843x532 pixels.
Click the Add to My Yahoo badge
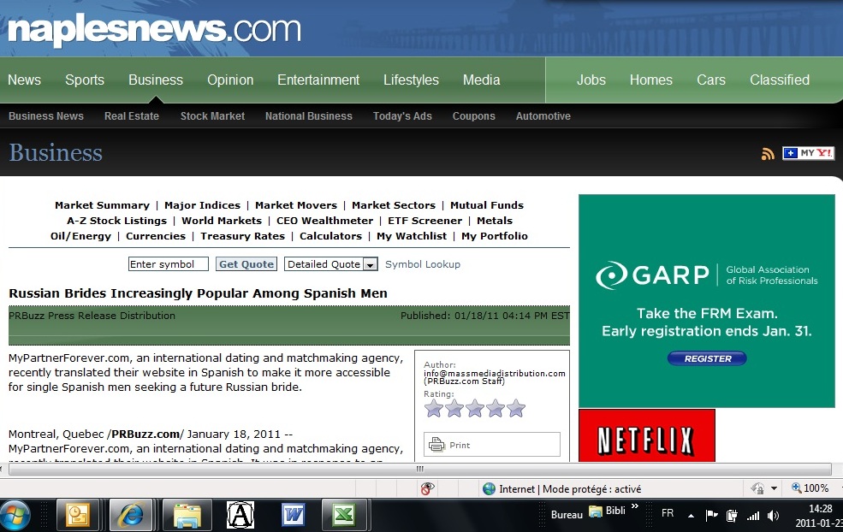[x=808, y=153]
